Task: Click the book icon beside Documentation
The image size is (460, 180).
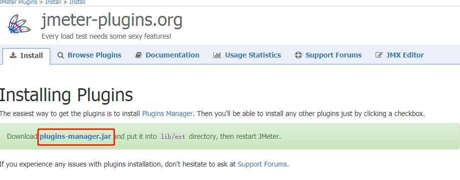Action: (138, 55)
